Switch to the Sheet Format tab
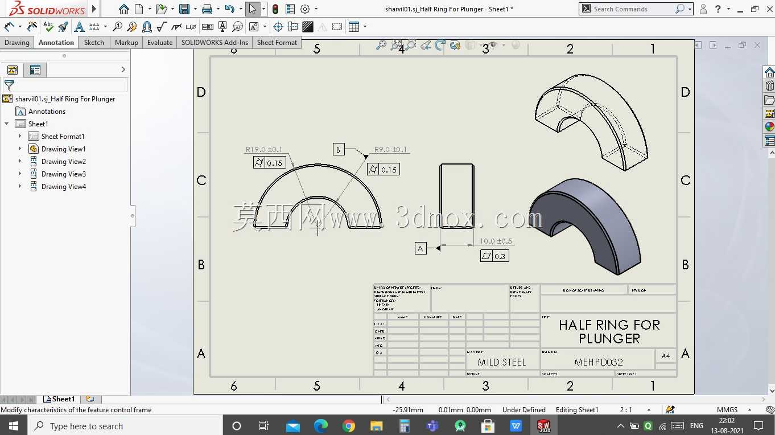Screen dimensions: 775x435 277,42
